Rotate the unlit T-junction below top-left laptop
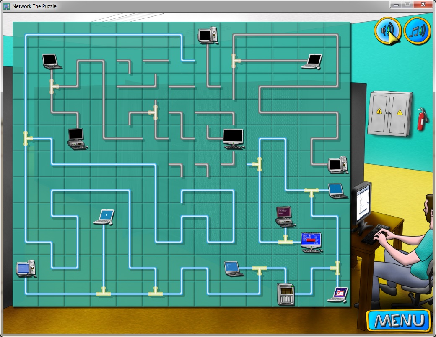The width and height of the screenshot is (436, 337). tap(54, 87)
